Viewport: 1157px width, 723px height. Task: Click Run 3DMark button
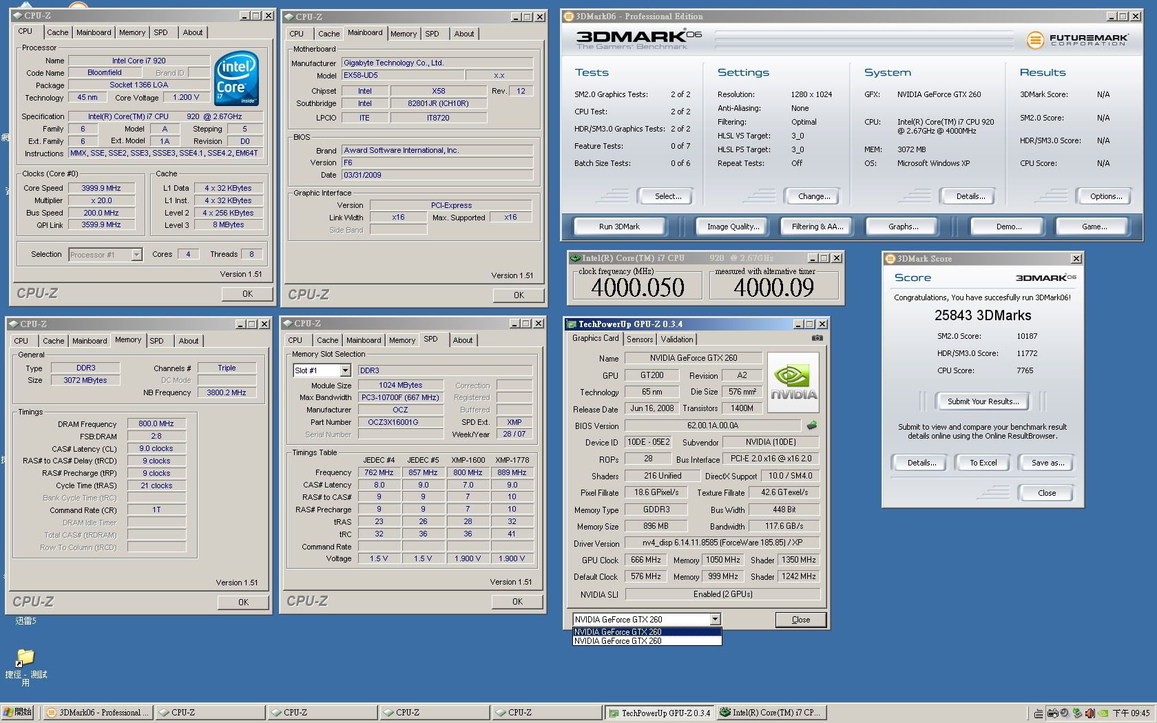tap(619, 227)
